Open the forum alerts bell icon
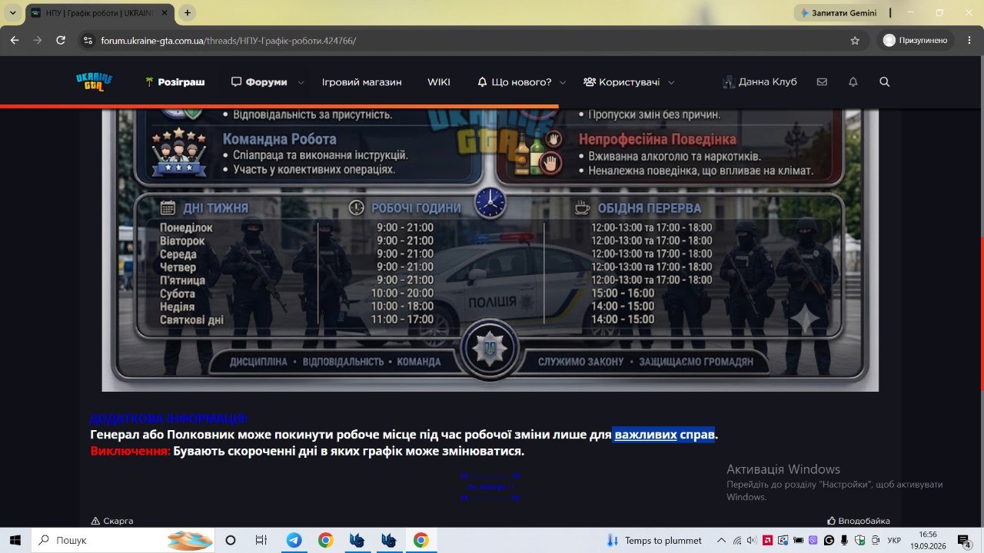This screenshot has height=553, width=984. [x=853, y=82]
